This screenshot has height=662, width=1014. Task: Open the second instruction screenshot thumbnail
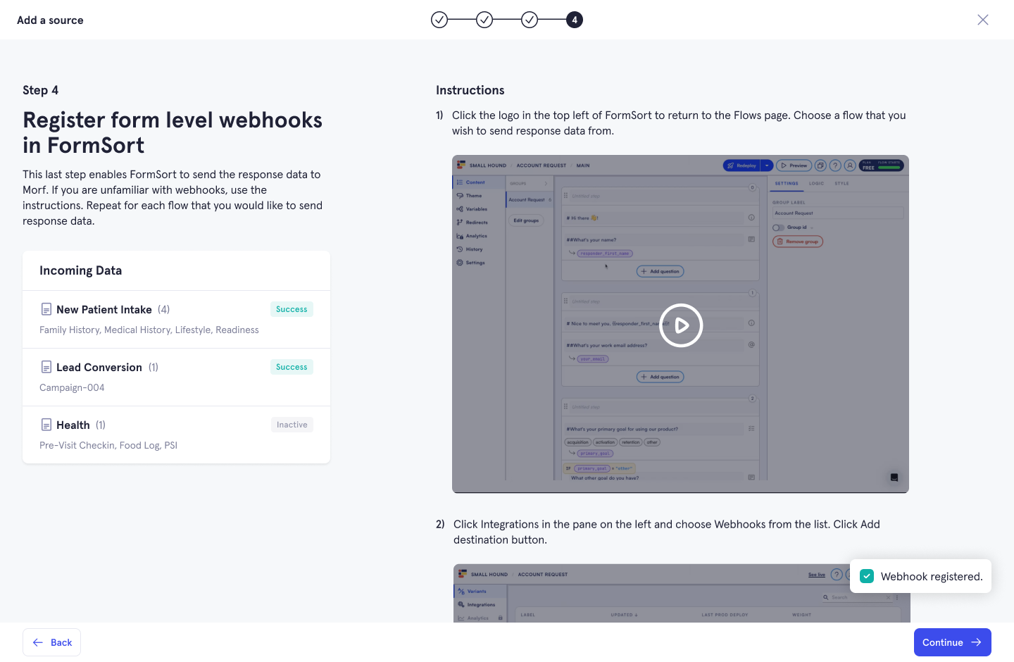point(682,593)
